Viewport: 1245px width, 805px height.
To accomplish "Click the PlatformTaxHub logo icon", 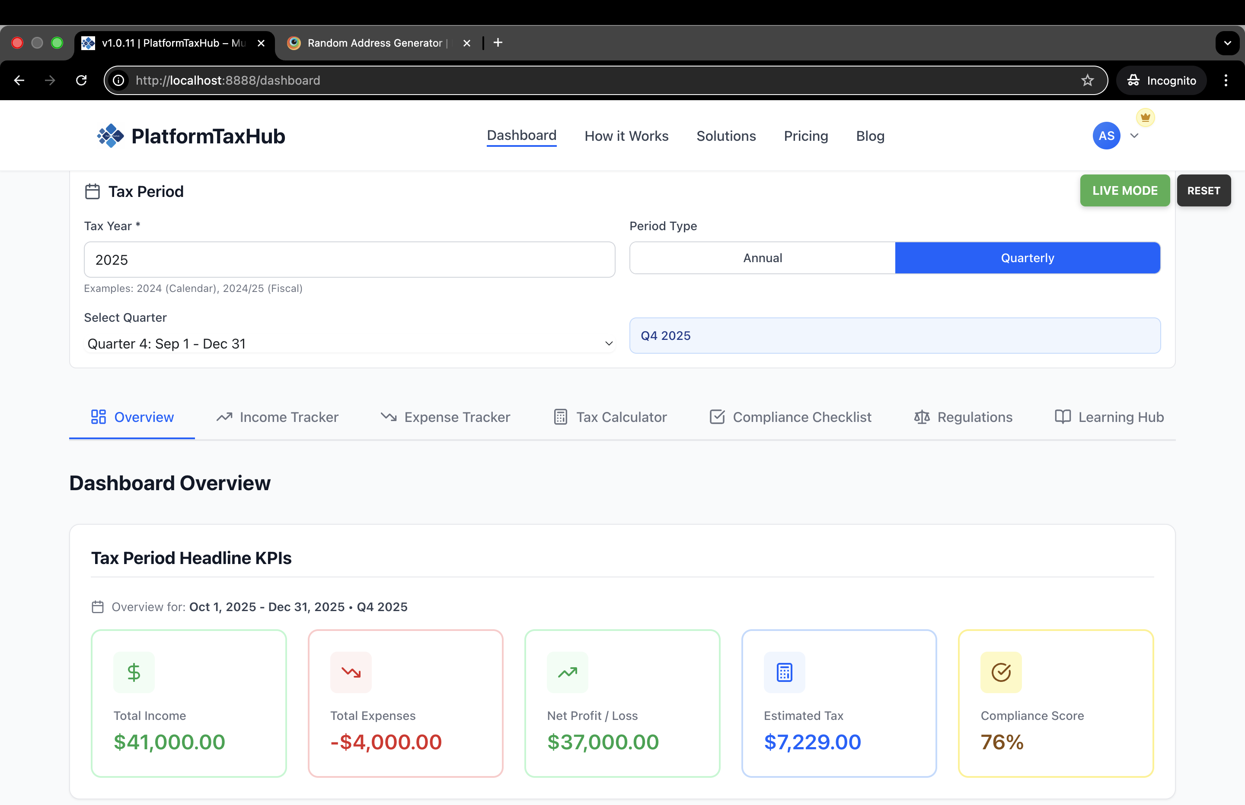I will click(110, 135).
